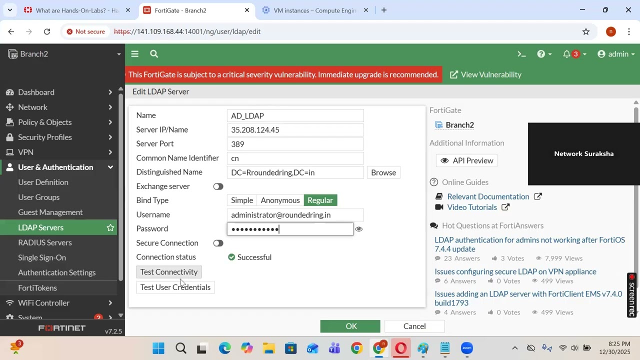This screenshot has width=640, height=360.
Task: Toggle favorite star on LDAP Servers
Action: click(110, 227)
